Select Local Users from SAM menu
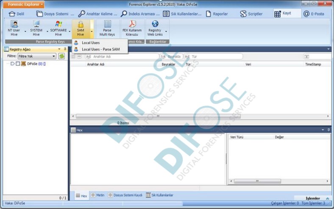Screen dimensions: 334x209 pos(91,43)
